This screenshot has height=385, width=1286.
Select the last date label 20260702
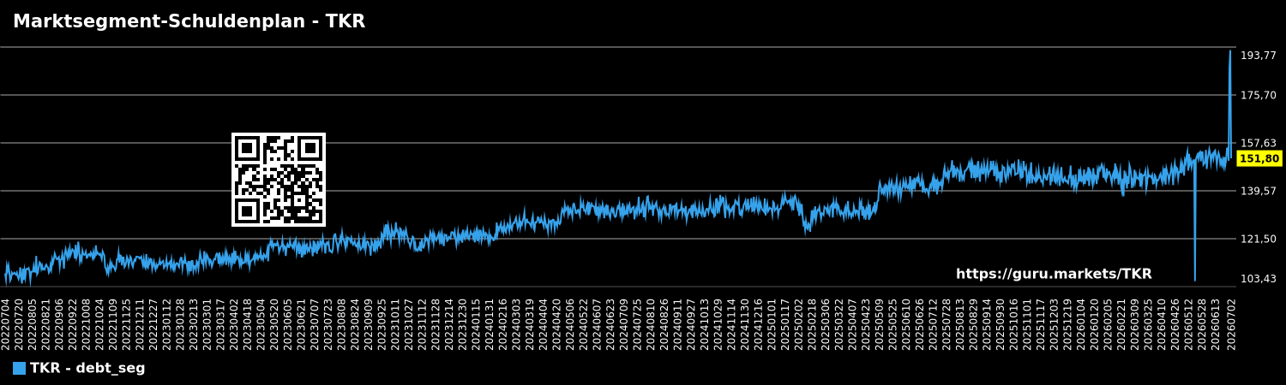coord(1231,323)
